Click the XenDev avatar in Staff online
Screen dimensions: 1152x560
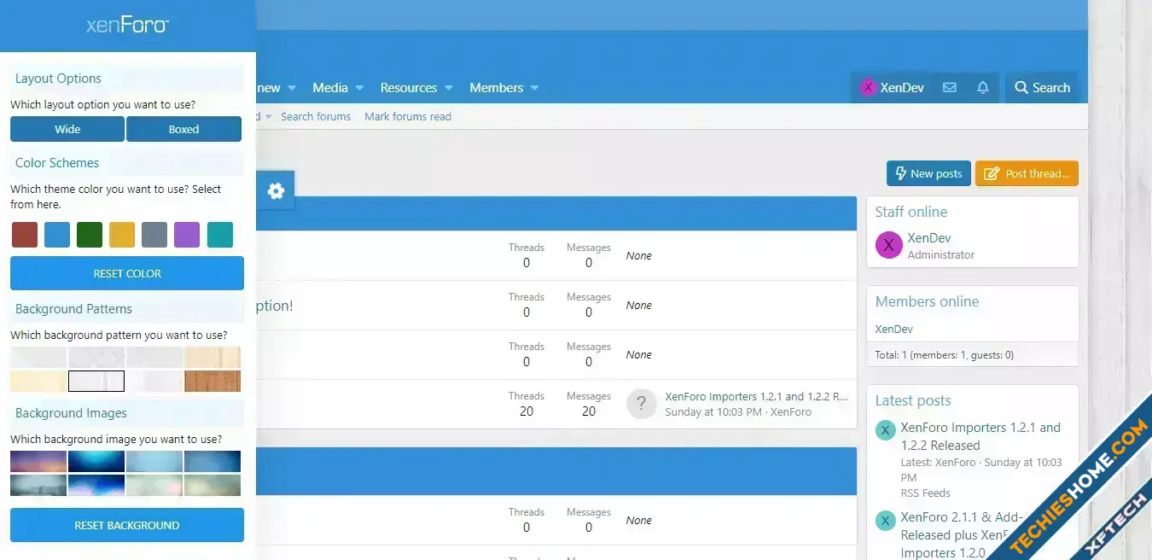tap(888, 246)
